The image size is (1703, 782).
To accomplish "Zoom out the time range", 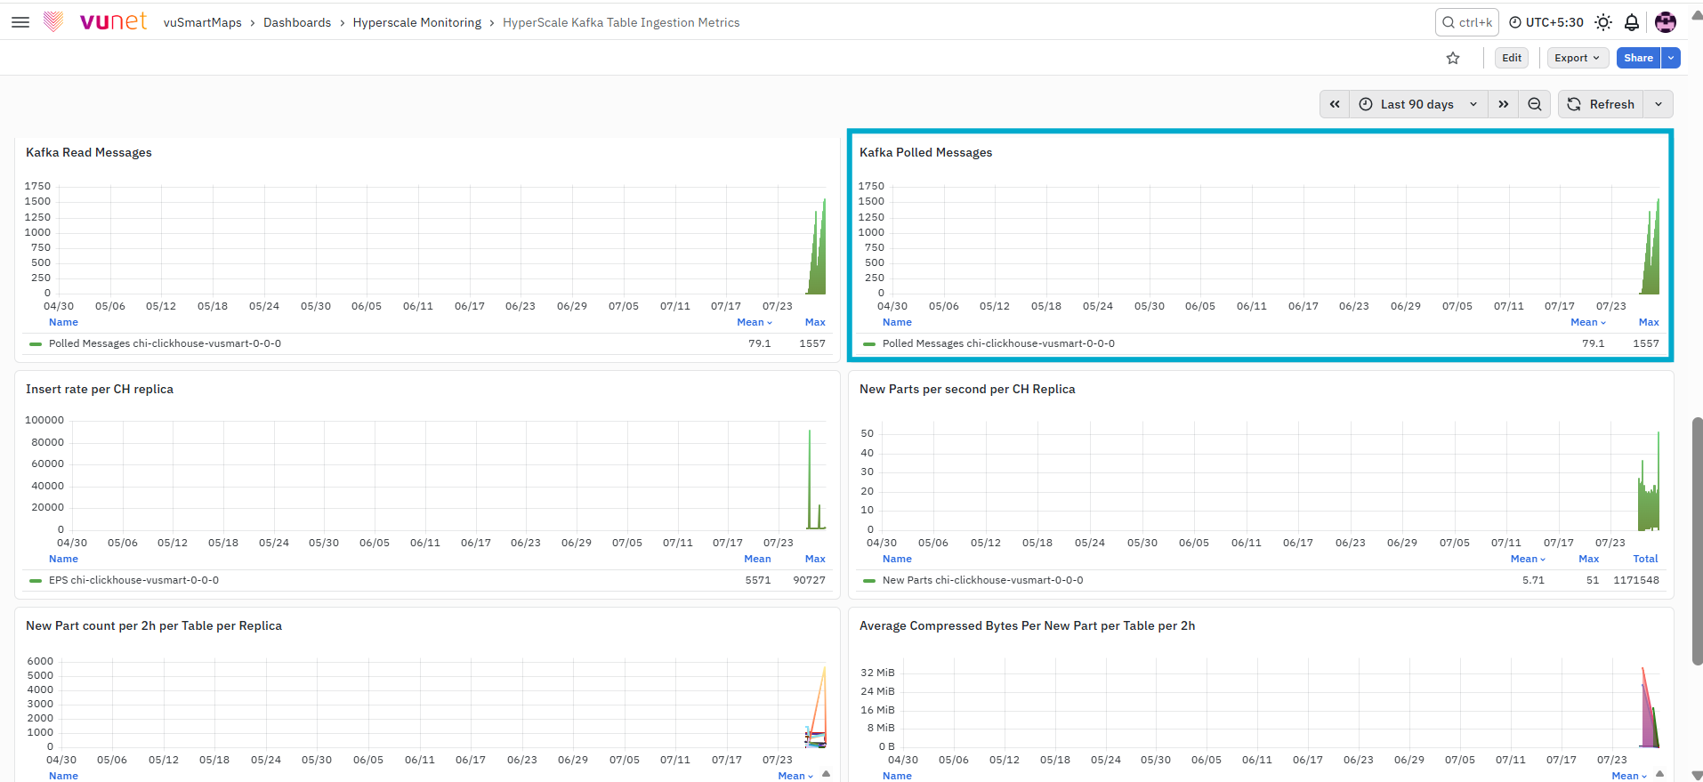I will click(x=1535, y=104).
